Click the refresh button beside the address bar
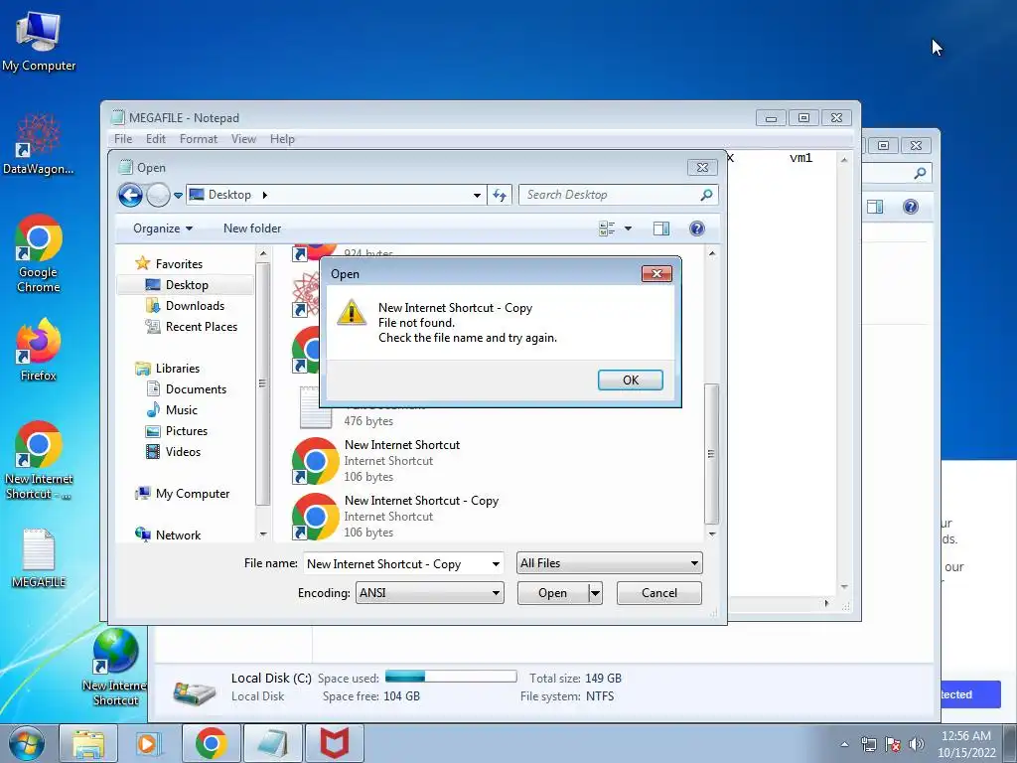The height and width of the screenshot is (763, 1017). click(x=499, y=195)
